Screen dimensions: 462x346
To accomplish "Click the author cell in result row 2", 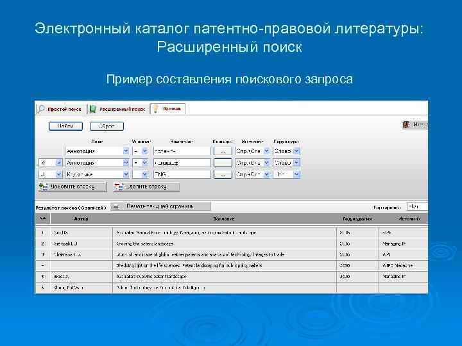I will (81, 243).
